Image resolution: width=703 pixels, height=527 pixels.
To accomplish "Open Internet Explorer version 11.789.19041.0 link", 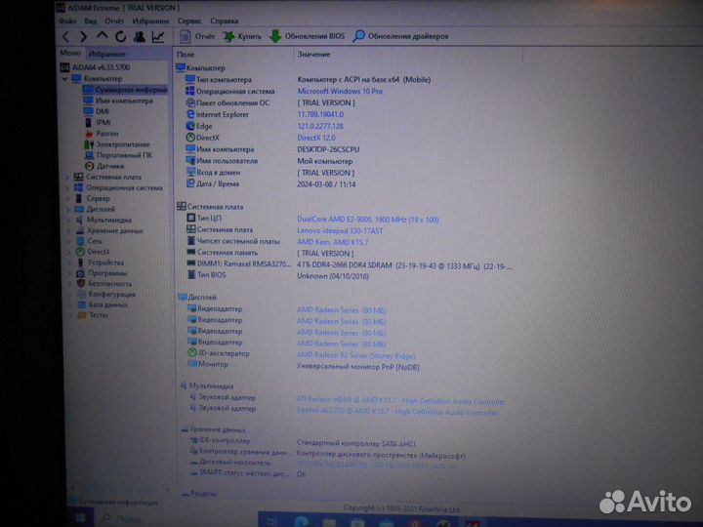I will pyautogui.click(x=320, y=114).
